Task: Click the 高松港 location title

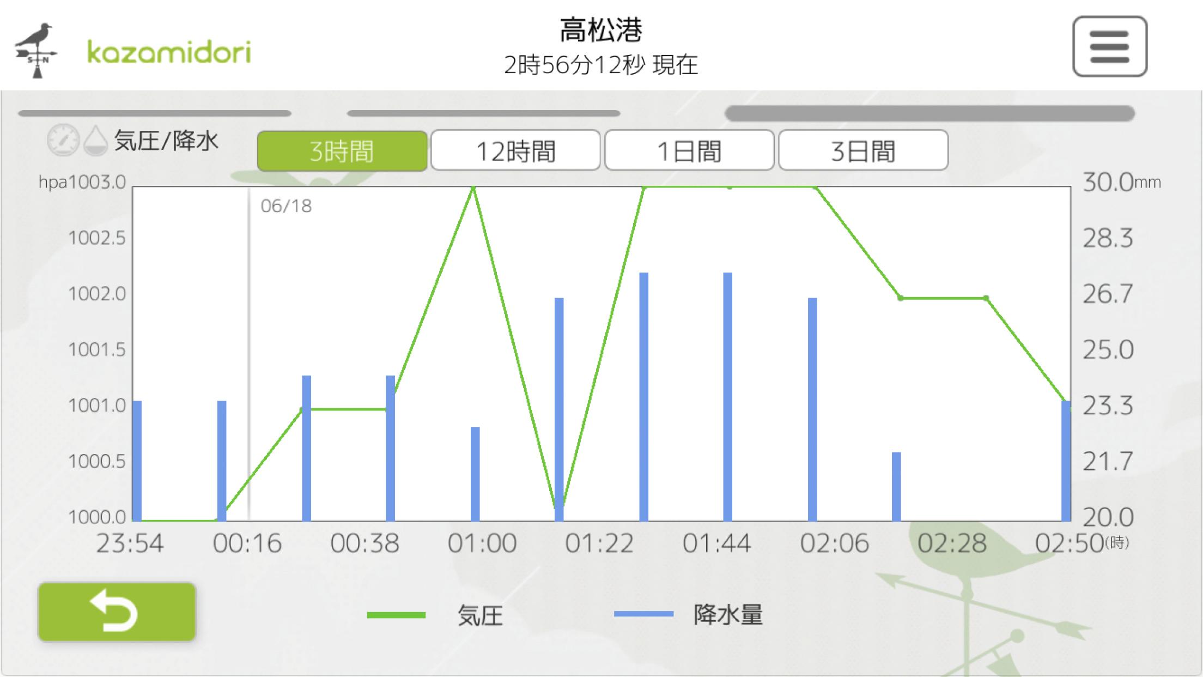Action: (x=601, y=30)
